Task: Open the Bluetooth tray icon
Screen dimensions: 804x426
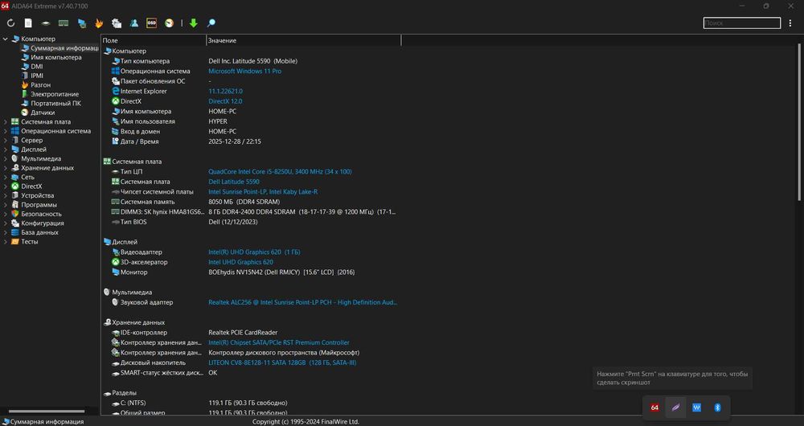Action: [717, 408]
